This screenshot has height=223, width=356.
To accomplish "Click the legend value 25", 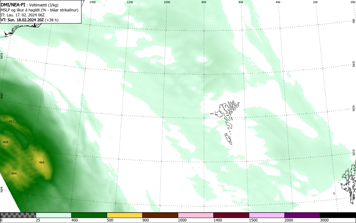I will 38,220.
